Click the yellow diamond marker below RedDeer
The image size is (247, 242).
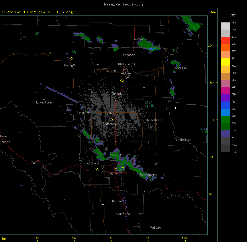point(122,81)
